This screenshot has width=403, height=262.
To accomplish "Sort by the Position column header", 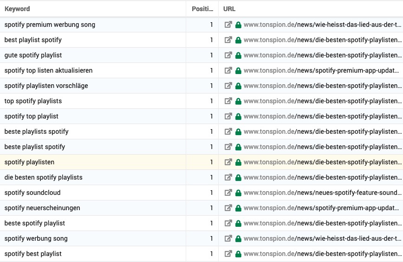I will pos(202,9).
